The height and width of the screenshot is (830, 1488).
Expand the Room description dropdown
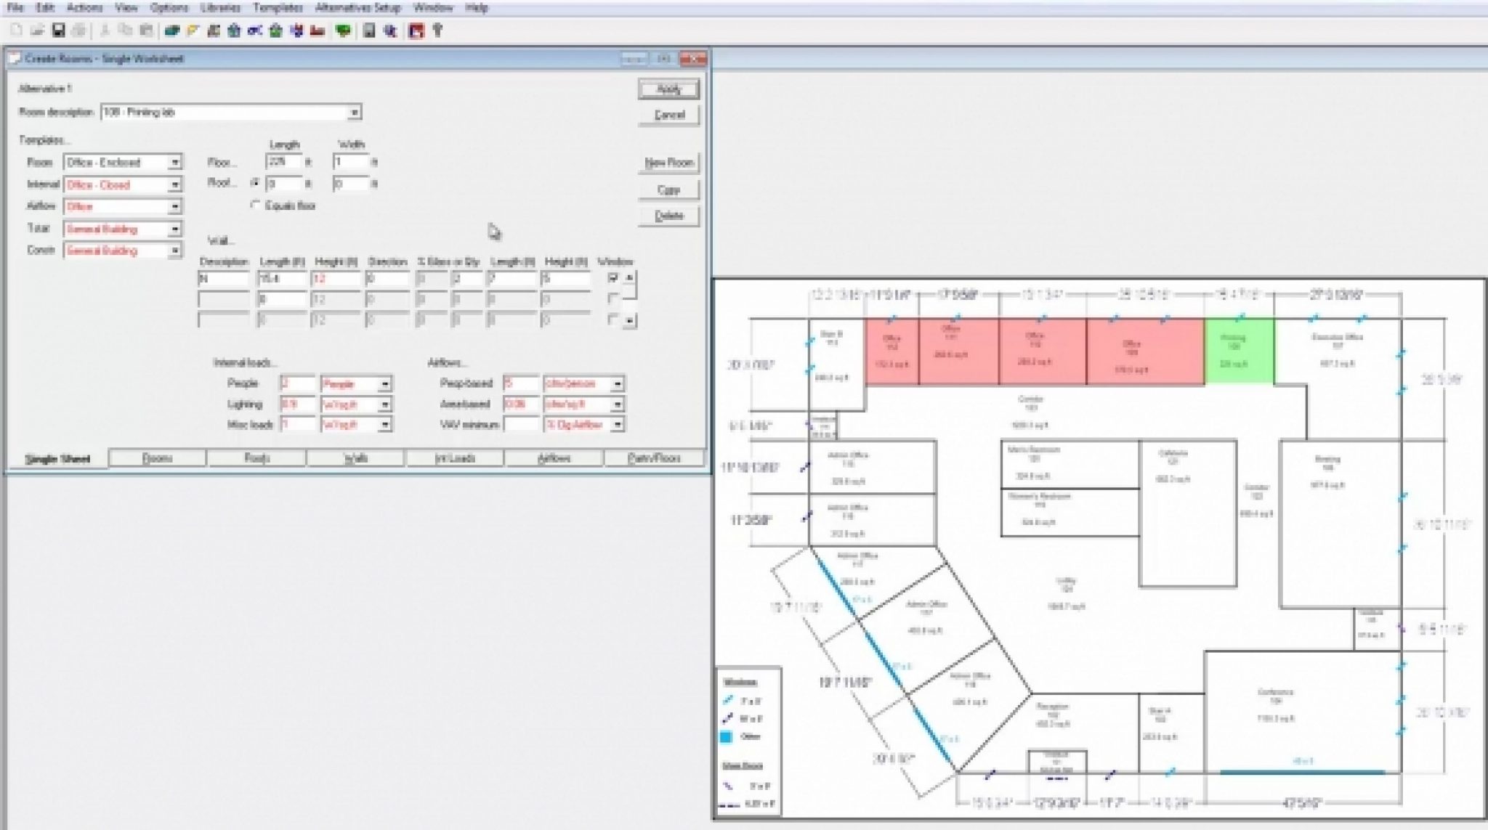coord(354,113)
